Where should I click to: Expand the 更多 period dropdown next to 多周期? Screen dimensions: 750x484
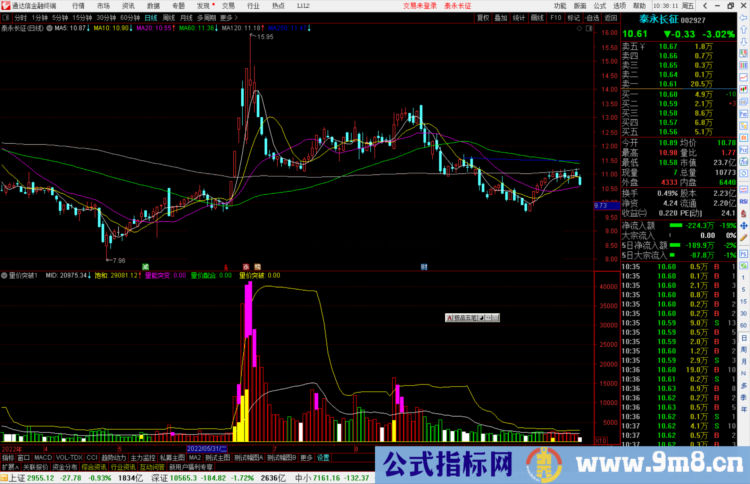[x=226, y=18]
